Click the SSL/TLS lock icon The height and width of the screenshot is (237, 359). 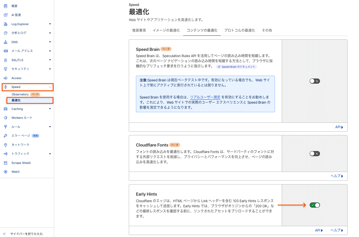(x=5, y=60)
